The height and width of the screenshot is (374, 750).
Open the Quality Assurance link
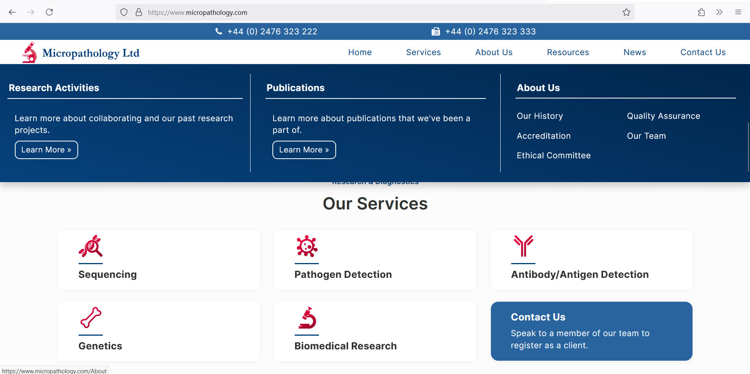tap(663, 116)
